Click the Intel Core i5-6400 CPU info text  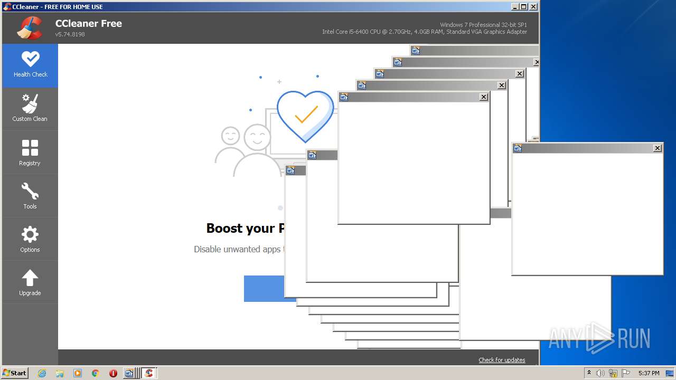[x=425, y=32]
